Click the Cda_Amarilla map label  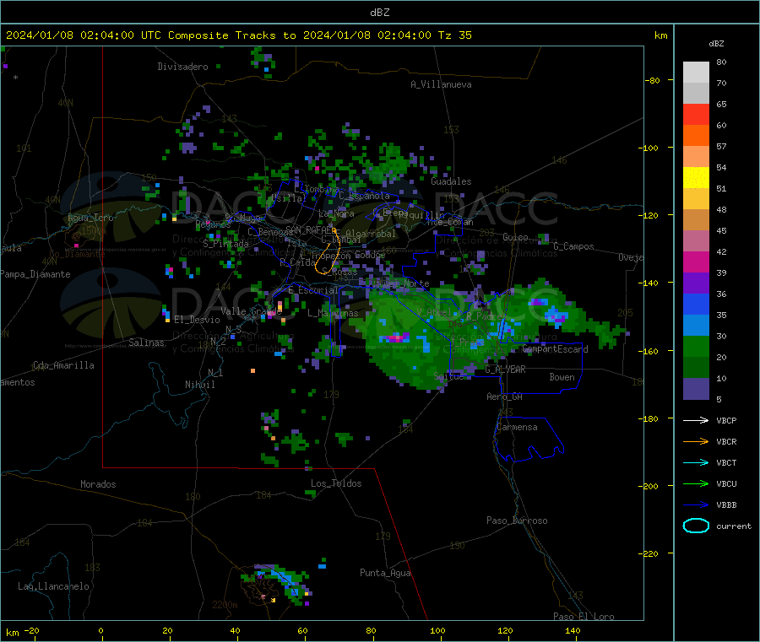click(x=64, y=365)
